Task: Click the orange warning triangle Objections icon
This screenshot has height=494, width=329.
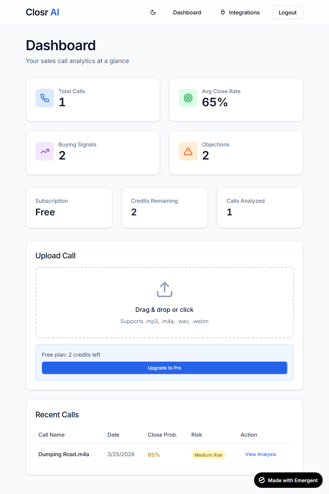Action: pos(188,151)
